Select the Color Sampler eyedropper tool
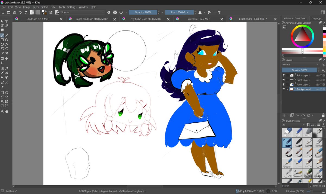This screenshot has height=194, width=326. (7, 69)
